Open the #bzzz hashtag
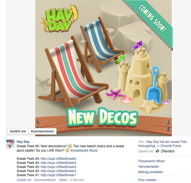The width and height of the screenshot is (191, 183). point(93,150)
